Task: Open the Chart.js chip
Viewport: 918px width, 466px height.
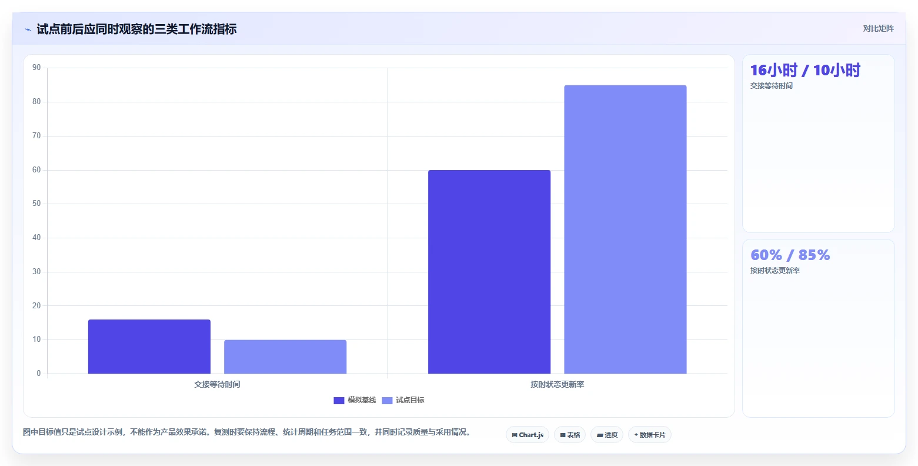Action: coord(528,435)
